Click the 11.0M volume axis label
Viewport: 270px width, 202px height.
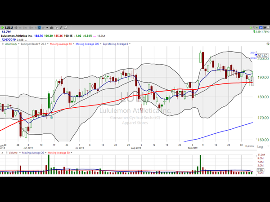point(261,155)
